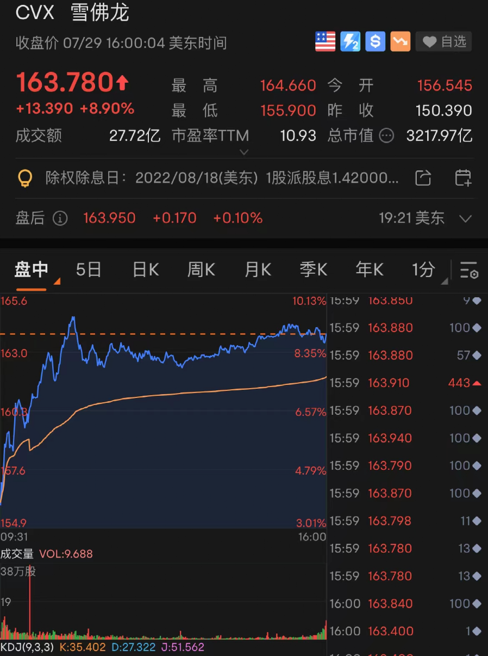This screenshot has height=656, width=488.
Task: Click the blue dollar sign icon
Action: [375, 41]
